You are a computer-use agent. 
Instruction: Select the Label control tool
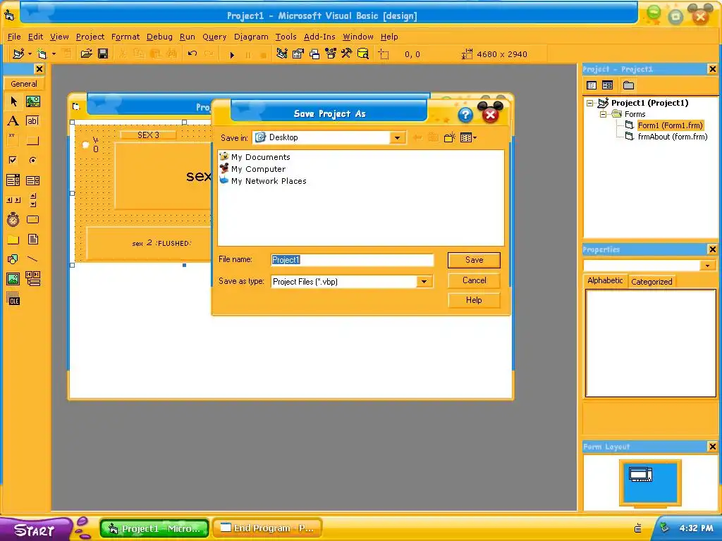pos(13,121)
